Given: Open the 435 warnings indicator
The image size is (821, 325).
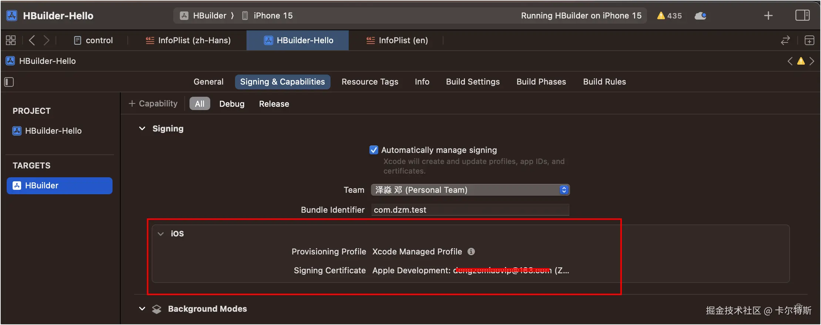Looking at the screenshot, I should pyautogui.click(x=669, y=16).
